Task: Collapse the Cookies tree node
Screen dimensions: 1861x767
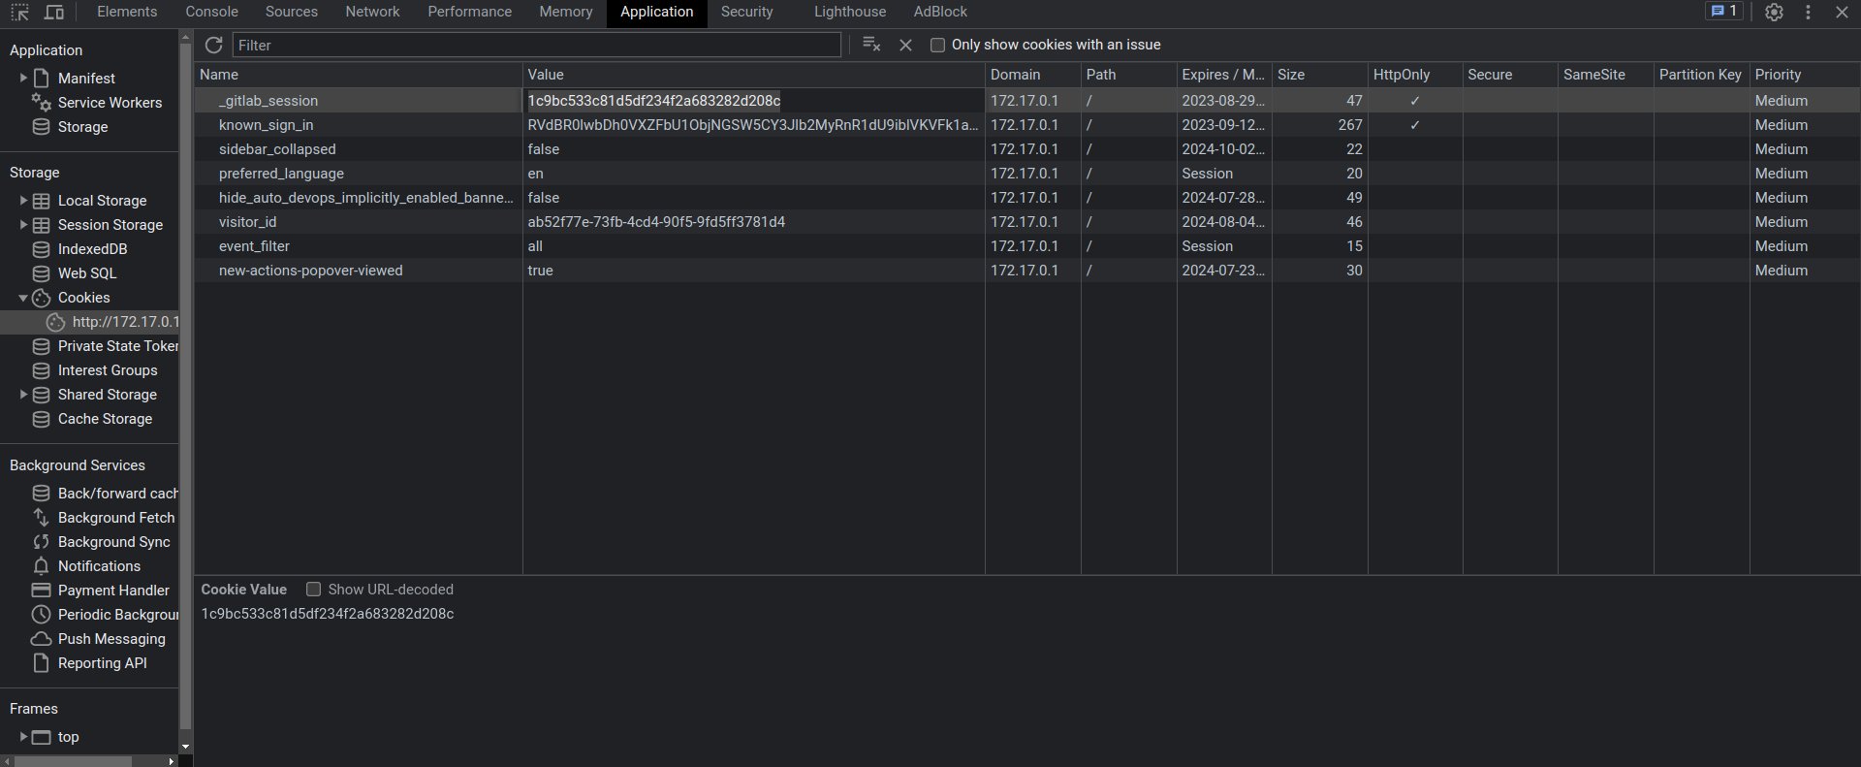Action: click(x=23, y=298)
